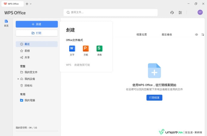Click the trash icon beside 回收站
The width and height of the screenshot is (207, 136).
click(x=21, y=86)
